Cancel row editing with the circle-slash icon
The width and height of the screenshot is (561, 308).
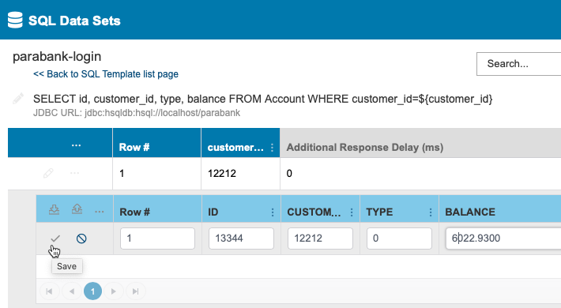pos(81,239)
